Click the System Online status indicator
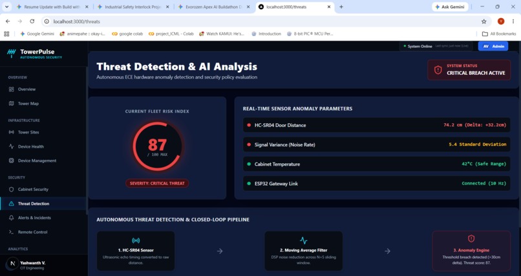The width and height of the screenshot is (521, 276). [x=418, y=46]
